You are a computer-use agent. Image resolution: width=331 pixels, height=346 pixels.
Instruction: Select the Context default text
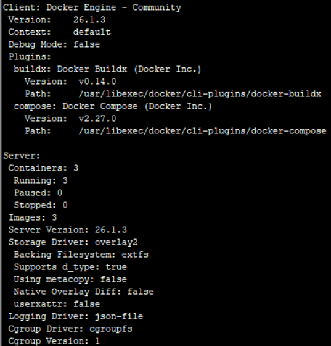click(x=92, y=32)
